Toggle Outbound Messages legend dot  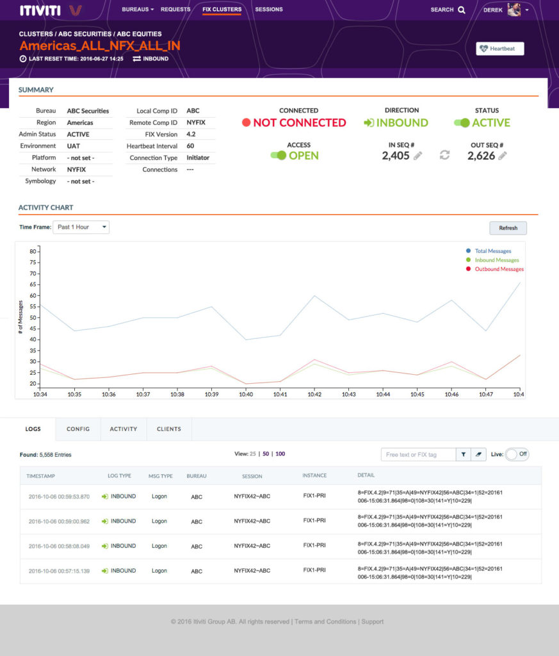[x=468, y=269]
